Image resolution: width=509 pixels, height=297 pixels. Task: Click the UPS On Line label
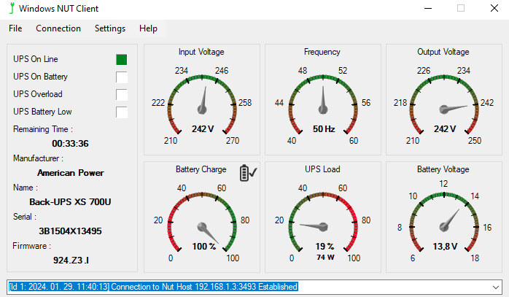36,59
